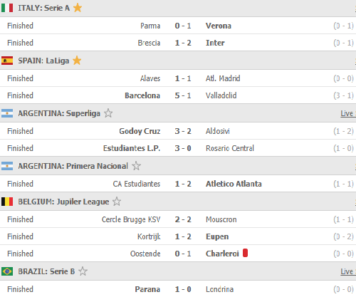
Task: Add Brazil Serie B to favorites
Action: click(x=83, y=271)
